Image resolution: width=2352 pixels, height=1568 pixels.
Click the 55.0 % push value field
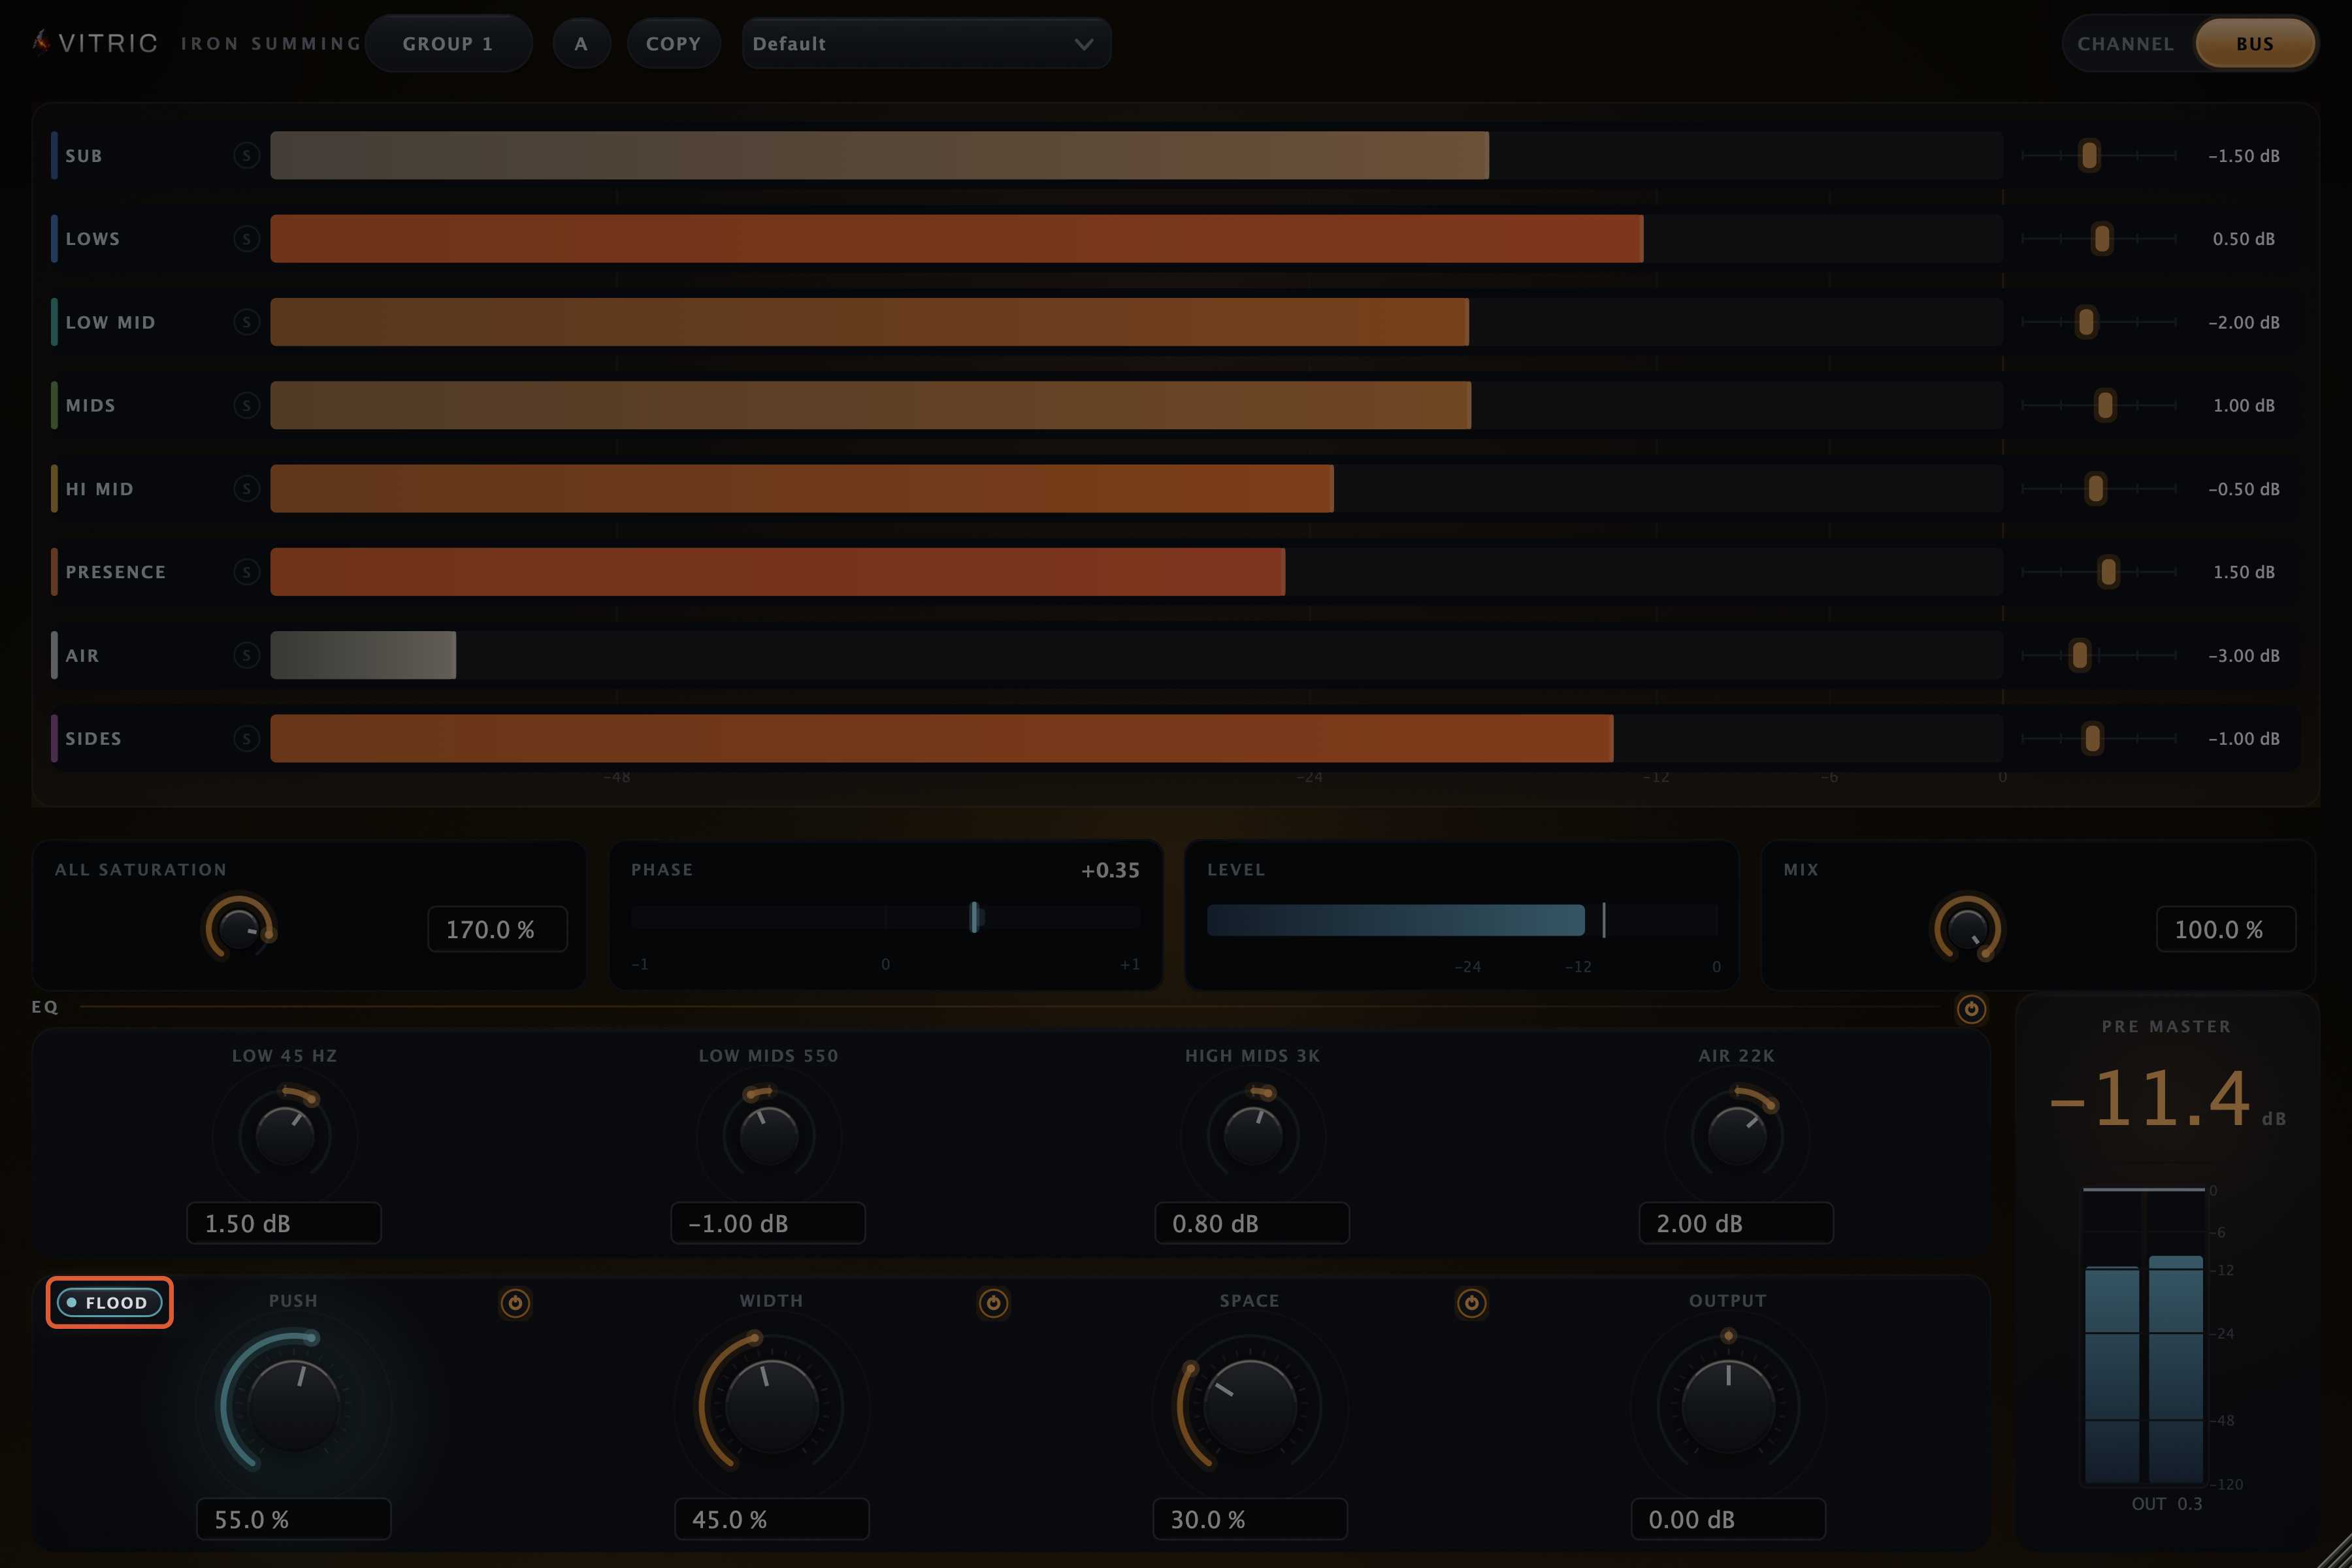click(294, 1520)
